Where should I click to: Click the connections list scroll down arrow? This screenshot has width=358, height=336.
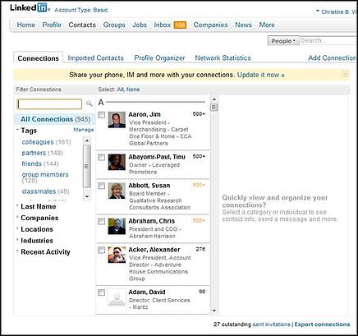pyautogui.click(x=214, y=311)
